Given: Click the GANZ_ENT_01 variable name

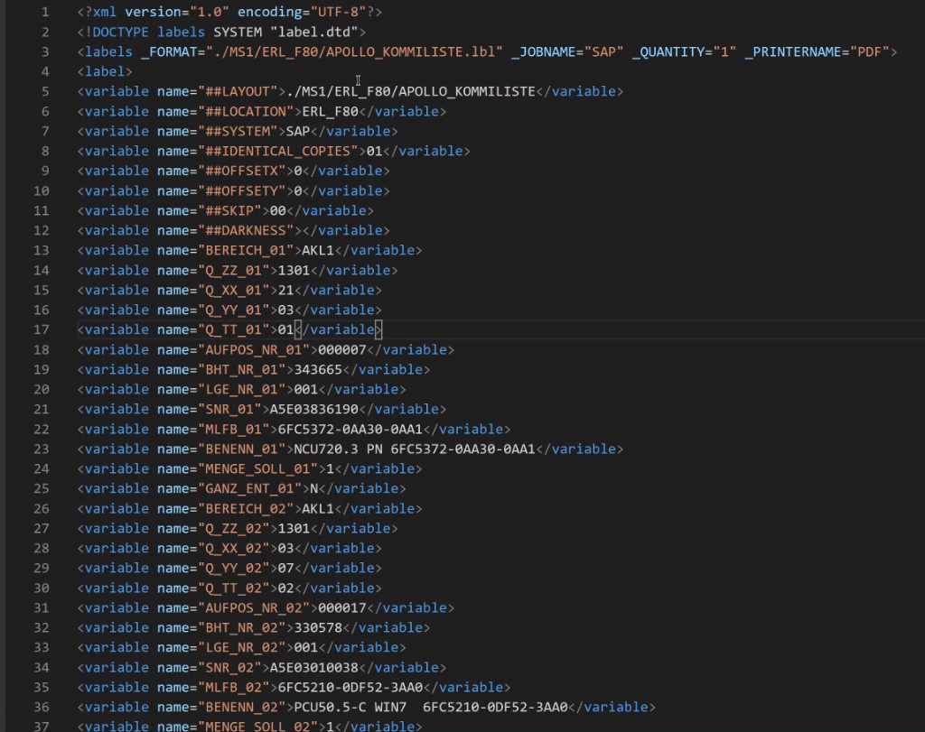Looking at the screenshot, I should point(251,488).
